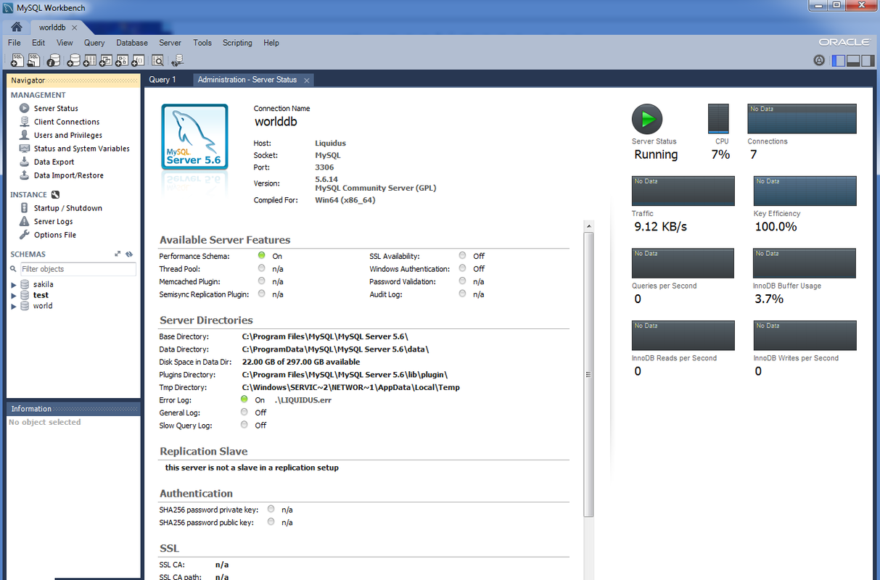Open the Home screen tab

[x=16, y=28]
